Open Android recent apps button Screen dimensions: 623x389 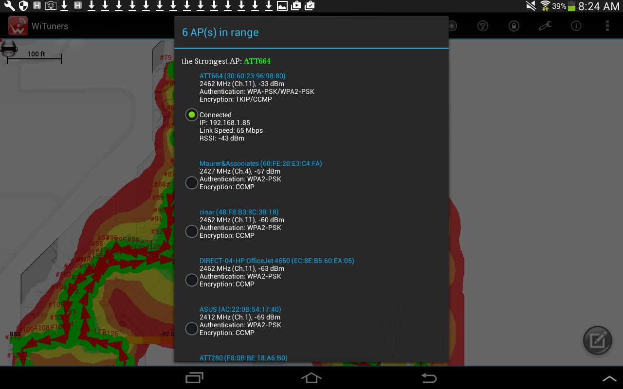(x=195, y=378)
